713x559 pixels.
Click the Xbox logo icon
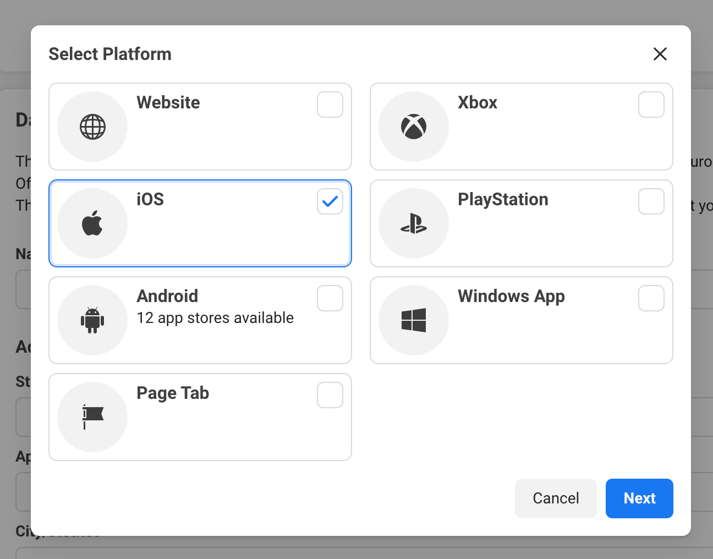pyautogui.click(x=414, y=127)
